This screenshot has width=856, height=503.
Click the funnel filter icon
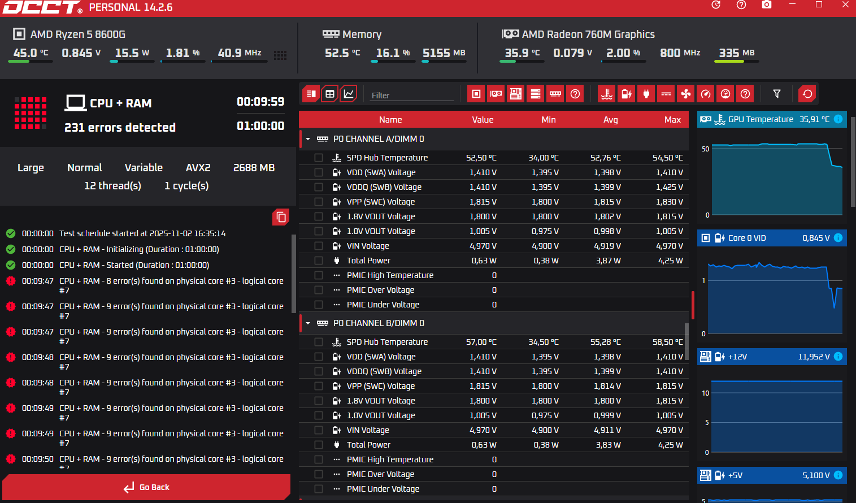coord(777,94)
